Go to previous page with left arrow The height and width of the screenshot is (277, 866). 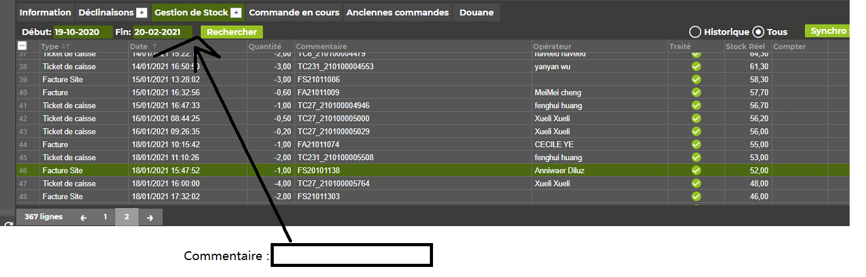point(84,217)
